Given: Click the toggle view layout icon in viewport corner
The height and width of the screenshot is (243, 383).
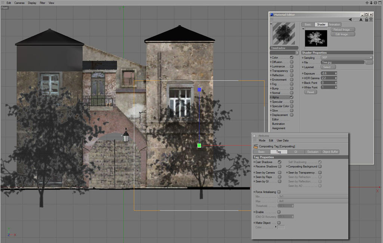Looking at the screenshot, I should click(x=380, y=3).
